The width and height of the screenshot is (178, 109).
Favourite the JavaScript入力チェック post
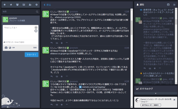[x=62, y=76]
